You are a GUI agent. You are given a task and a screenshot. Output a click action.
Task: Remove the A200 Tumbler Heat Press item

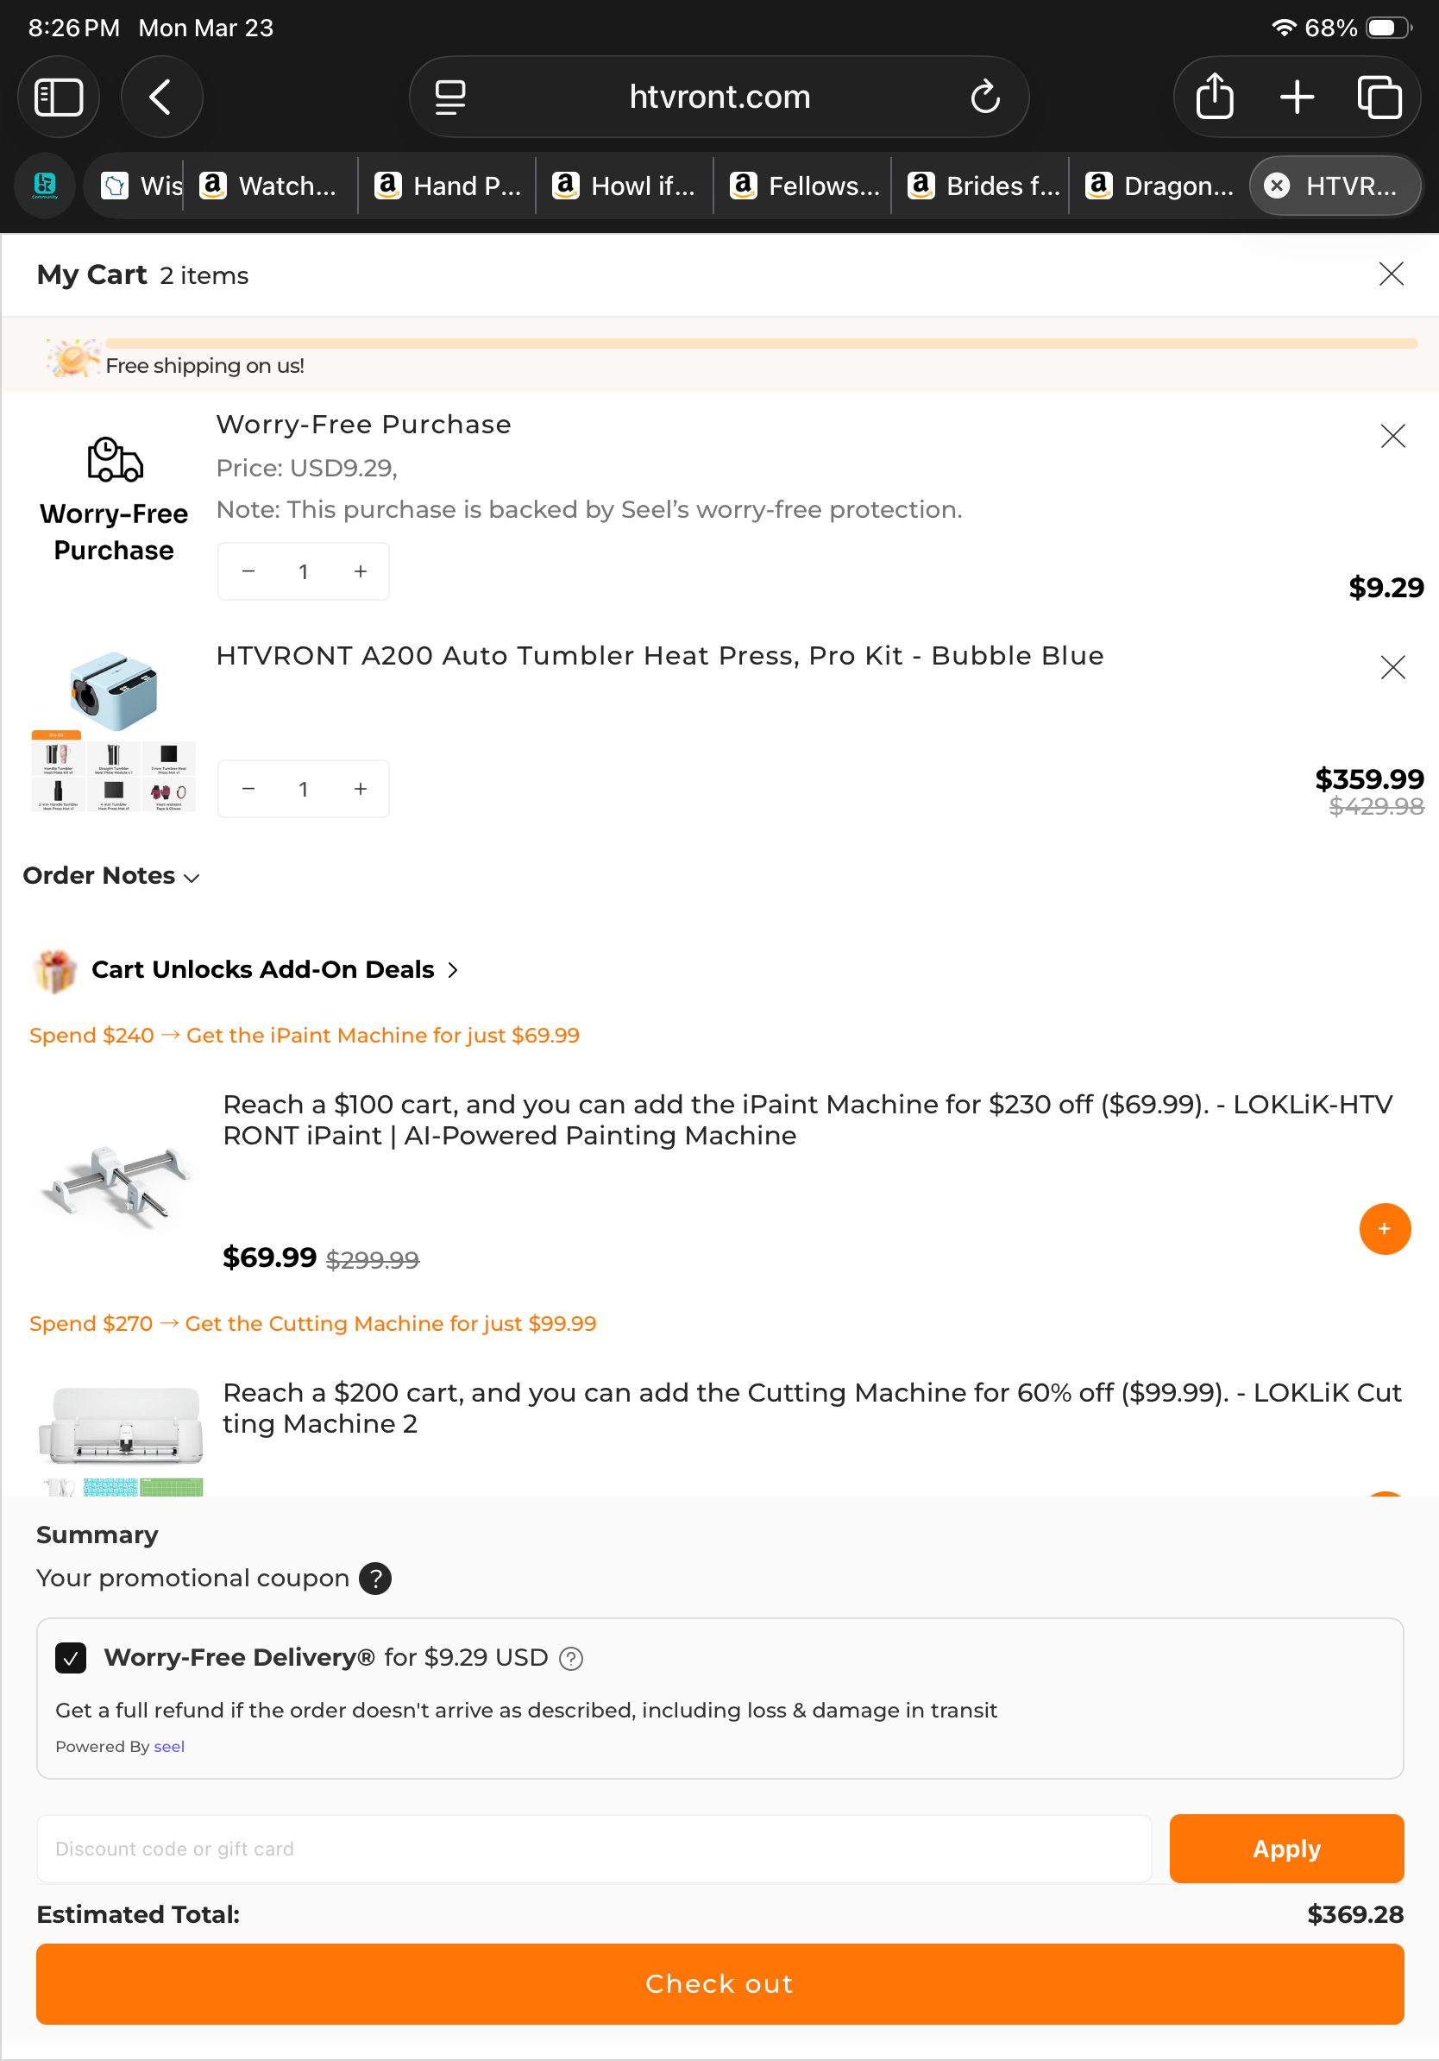(1392, 667)
